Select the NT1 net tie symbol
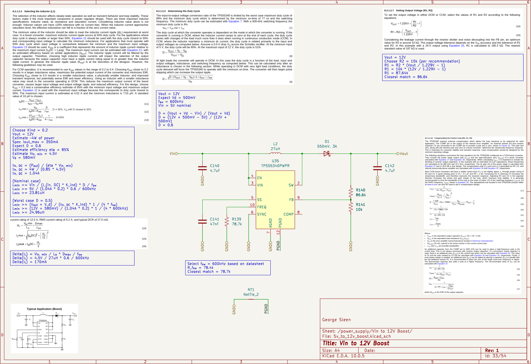 click(x=251, y=299)
